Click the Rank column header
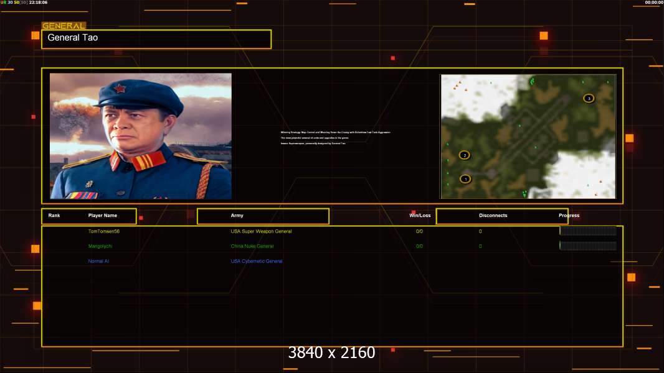The height and width of the screenshot is (373, 664). 54,216
